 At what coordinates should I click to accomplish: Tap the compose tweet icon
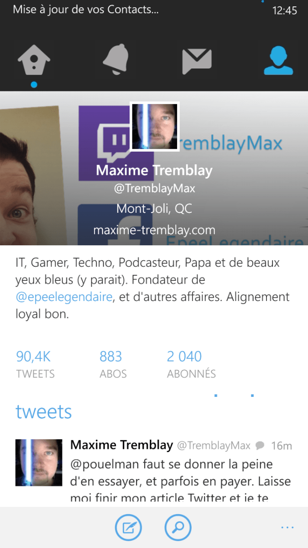coord(128,528)
